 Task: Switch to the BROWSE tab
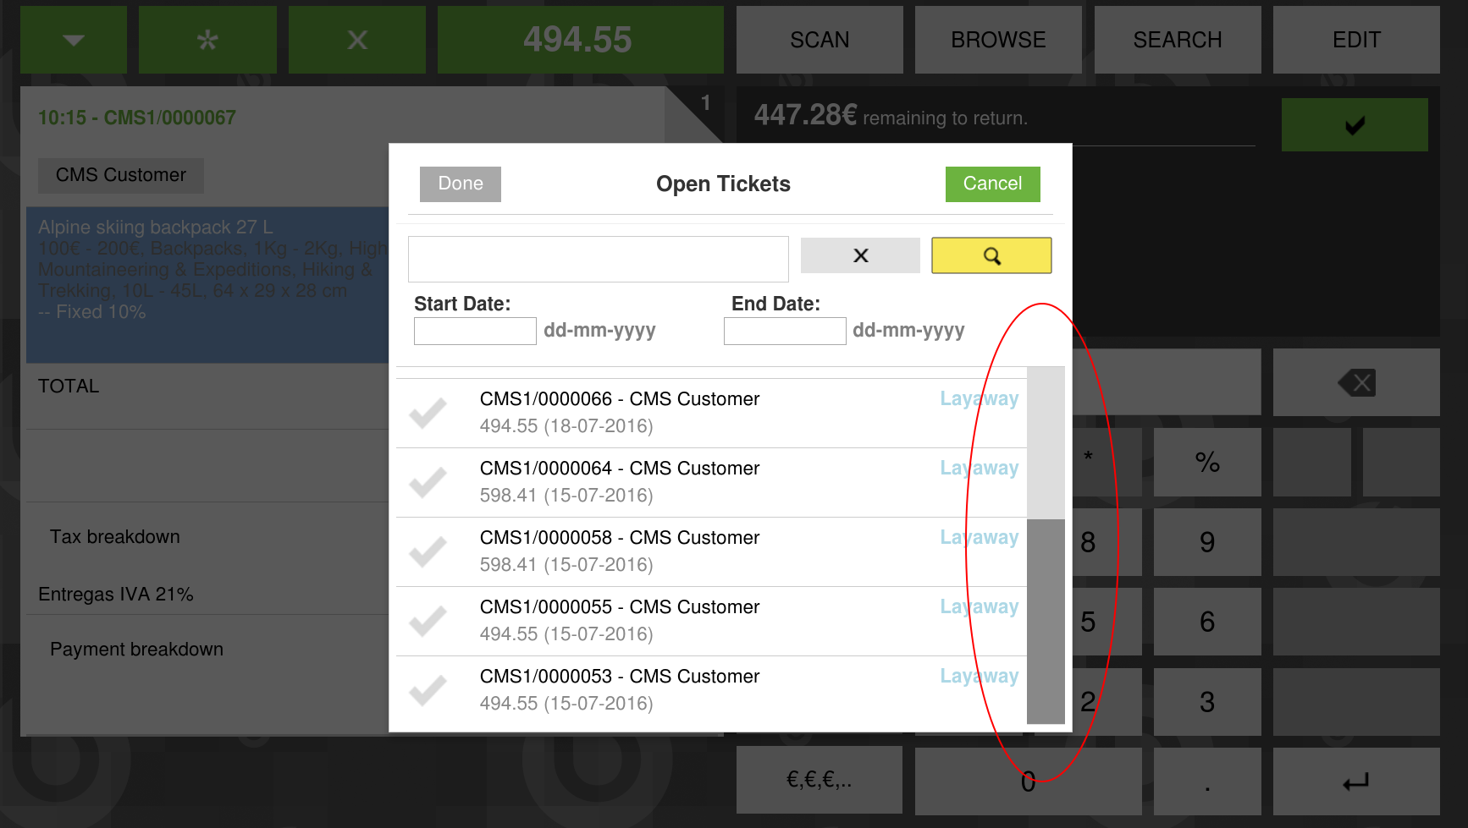997,40
